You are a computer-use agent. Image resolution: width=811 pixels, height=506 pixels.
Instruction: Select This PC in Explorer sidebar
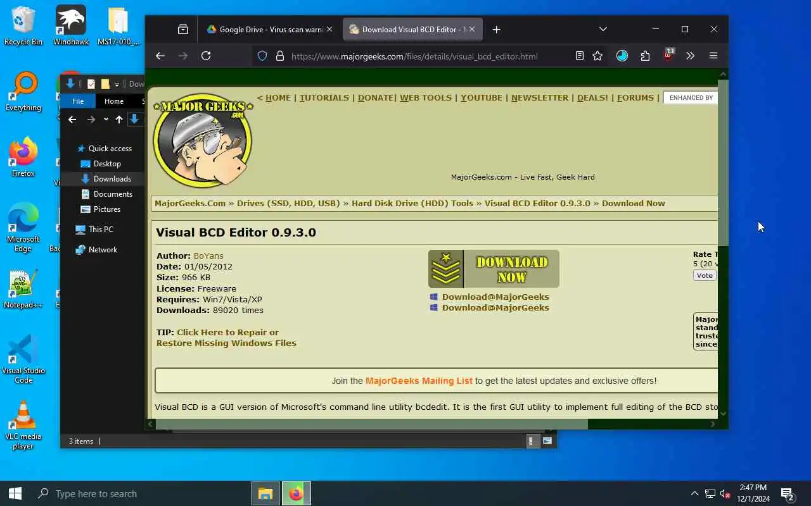pyautogui.click(x=94, y=230)
